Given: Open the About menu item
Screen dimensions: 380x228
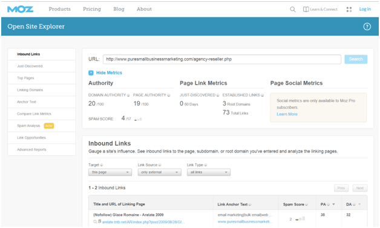Looking at the screenshot, I should point(144,9).
